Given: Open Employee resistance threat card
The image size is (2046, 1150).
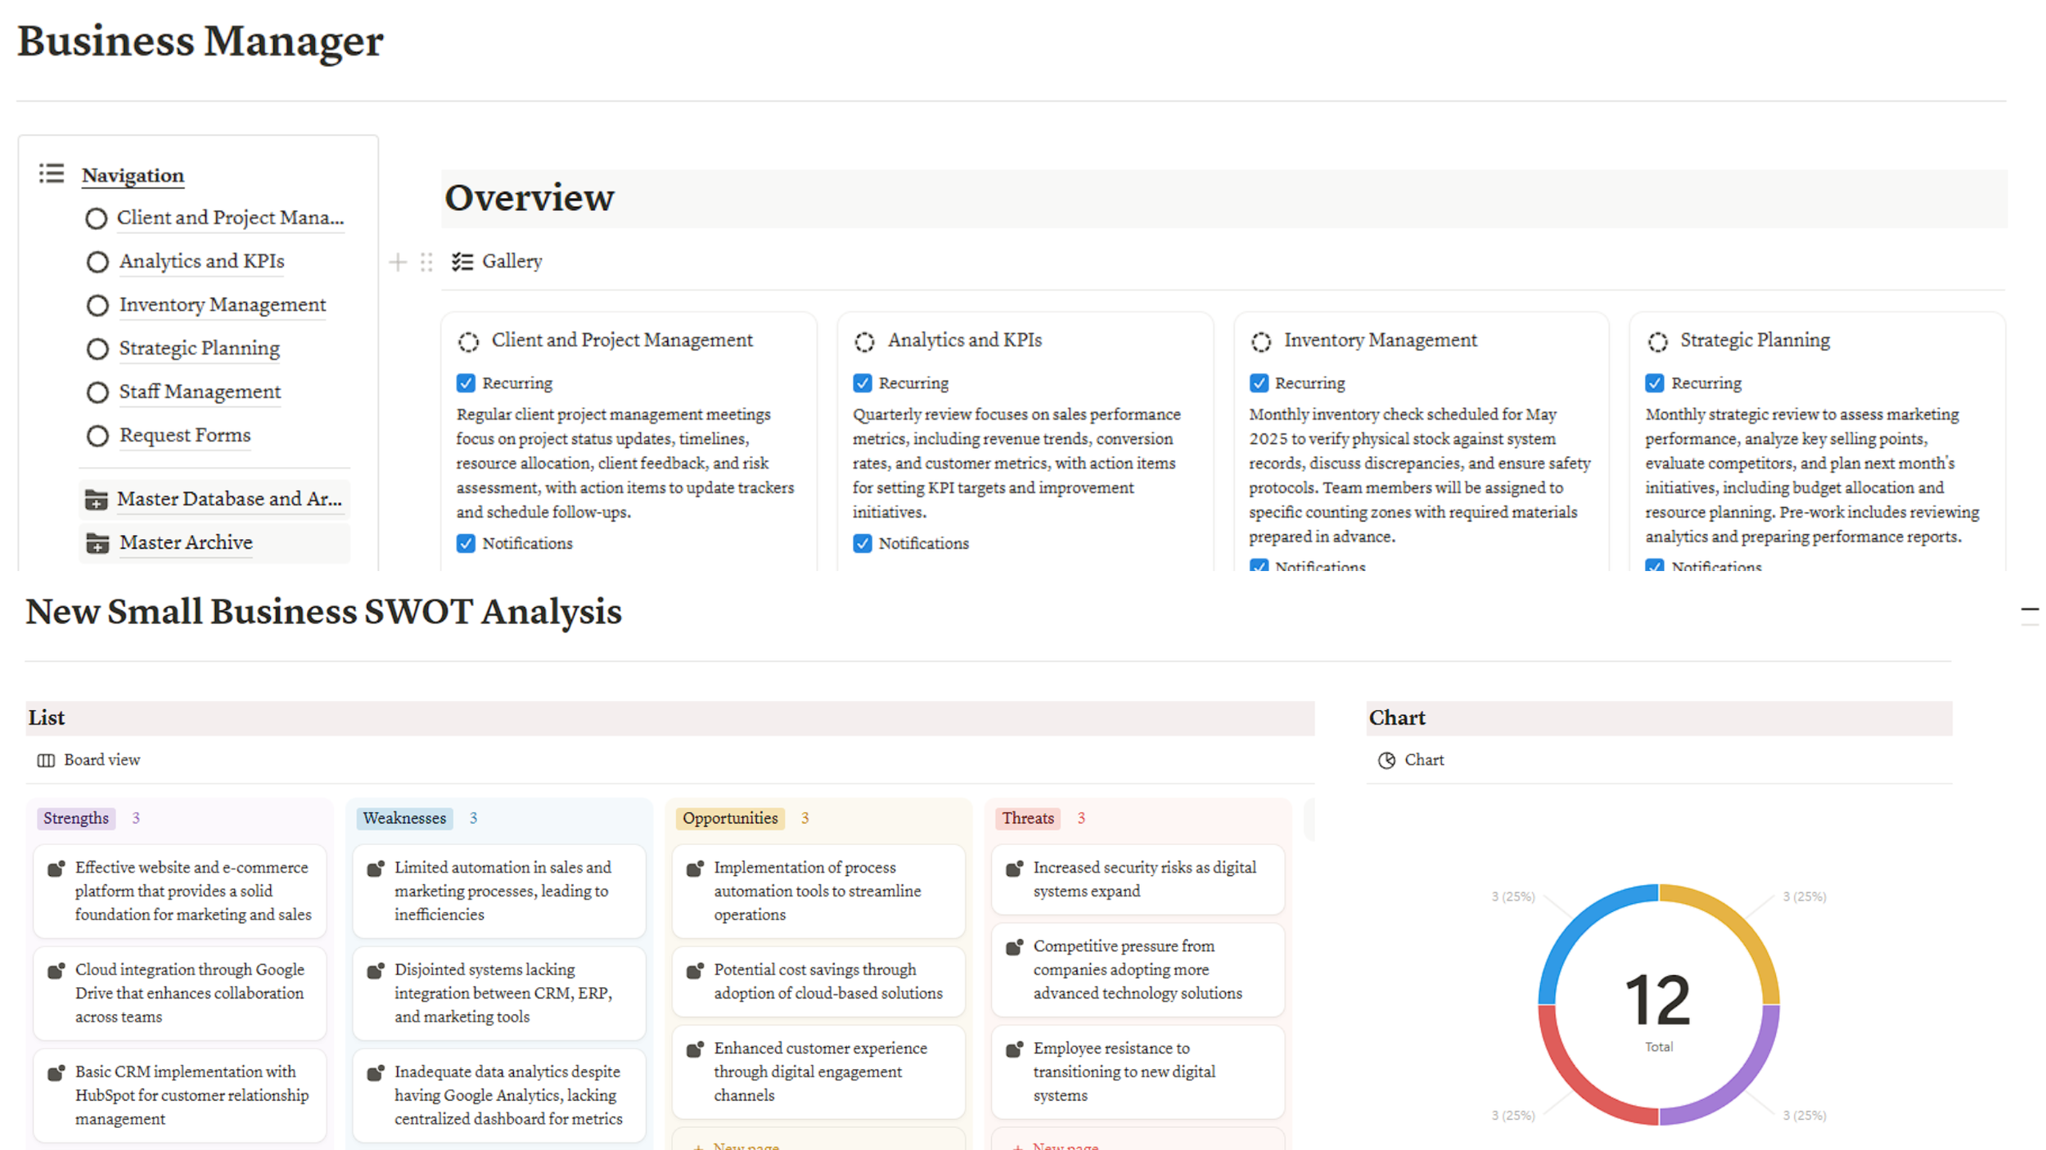Looking at the screenshot, I should click(1138, 1071).
